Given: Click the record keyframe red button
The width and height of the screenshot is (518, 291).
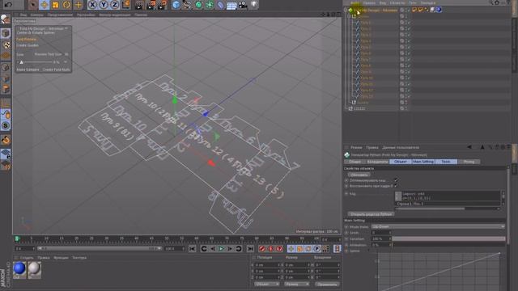Looking at the screenshot, I should 262,249.
